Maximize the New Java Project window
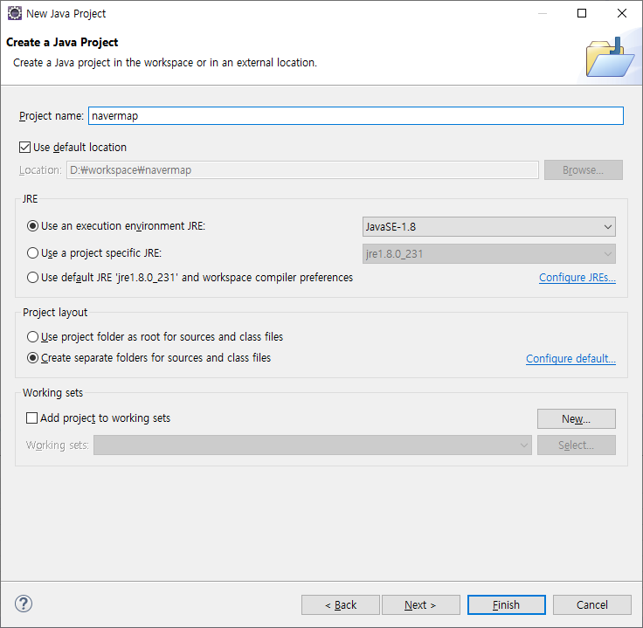Image resolution: width=643 pixels, height=628 pixels. [x=582, y=13]
